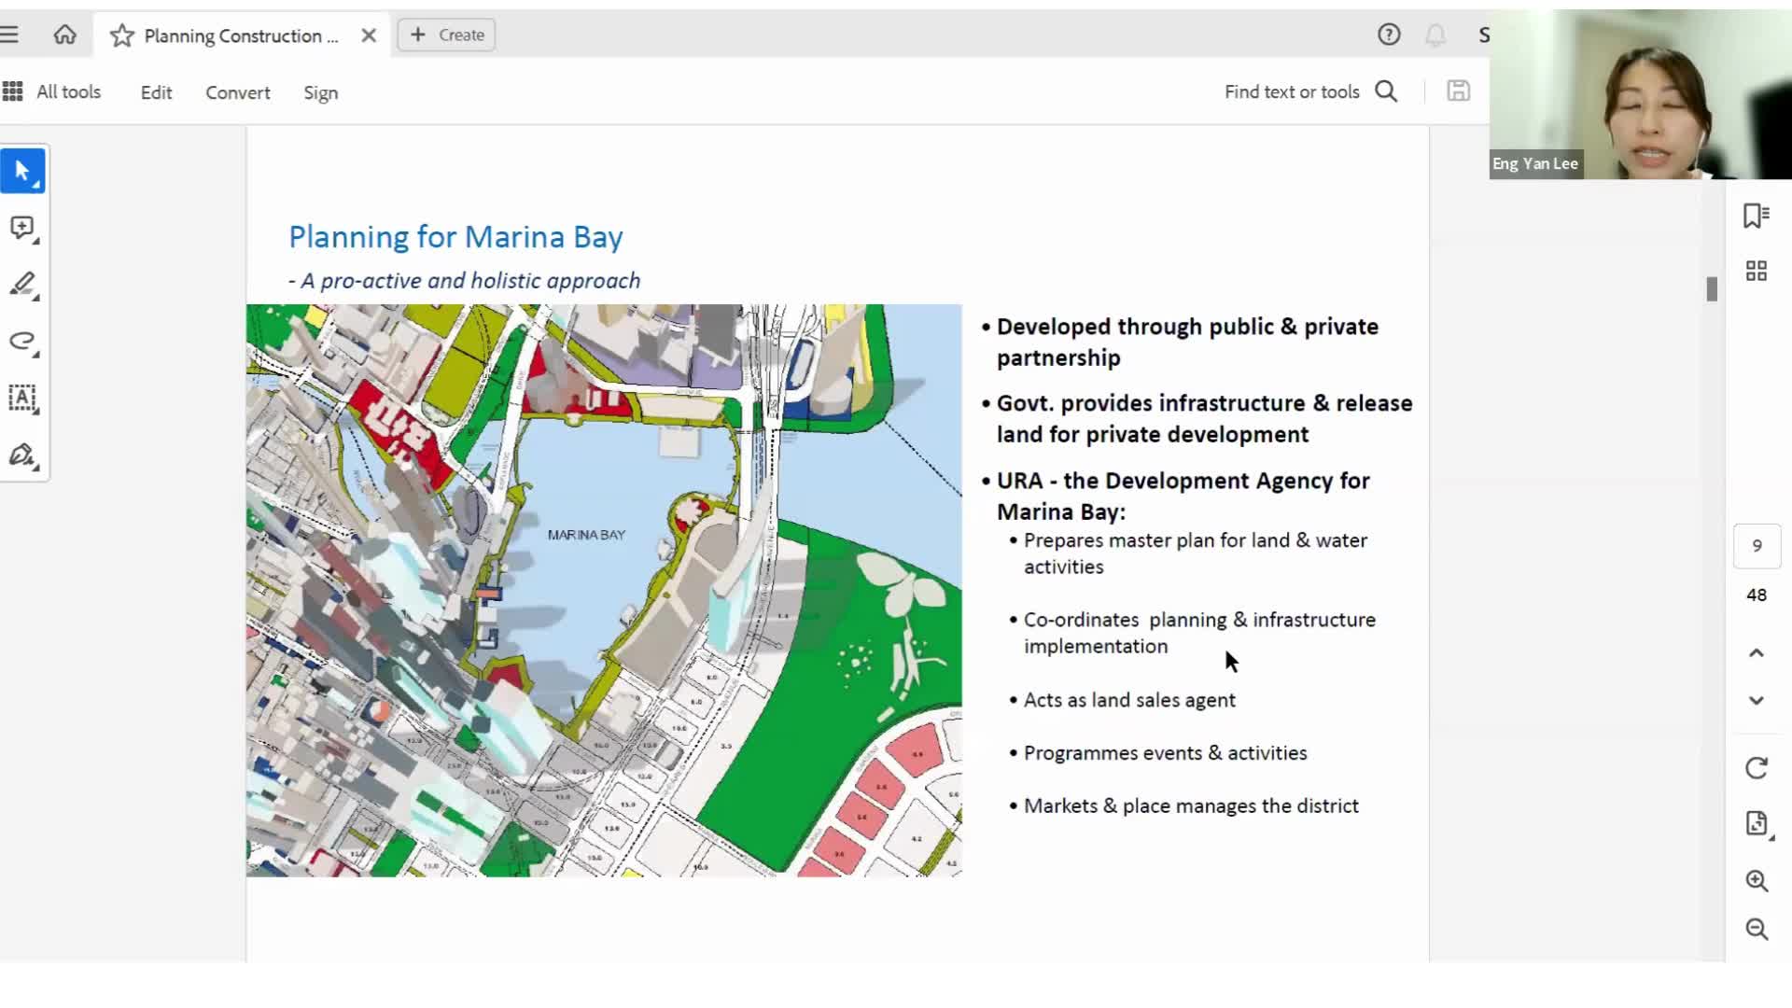Choose the freehand draw lasso tool
1792x1008 pixels.
[22, 341]
